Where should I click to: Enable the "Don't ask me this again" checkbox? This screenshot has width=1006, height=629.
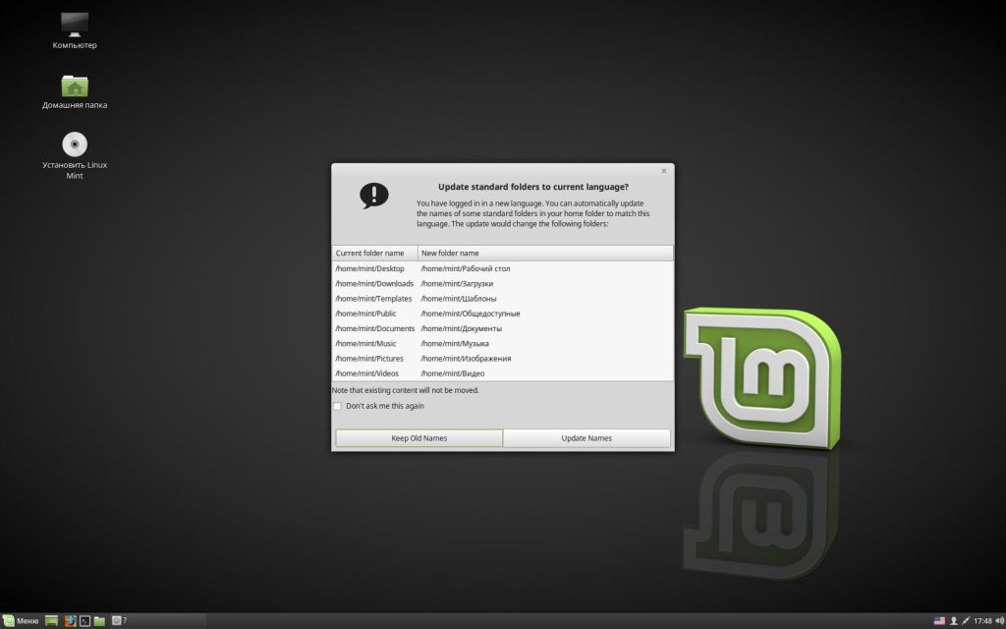coord(338,406)
